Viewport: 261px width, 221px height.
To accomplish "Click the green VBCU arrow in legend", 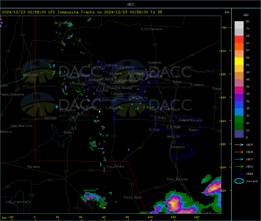I will pyautogui.click(x=239, y=166).
